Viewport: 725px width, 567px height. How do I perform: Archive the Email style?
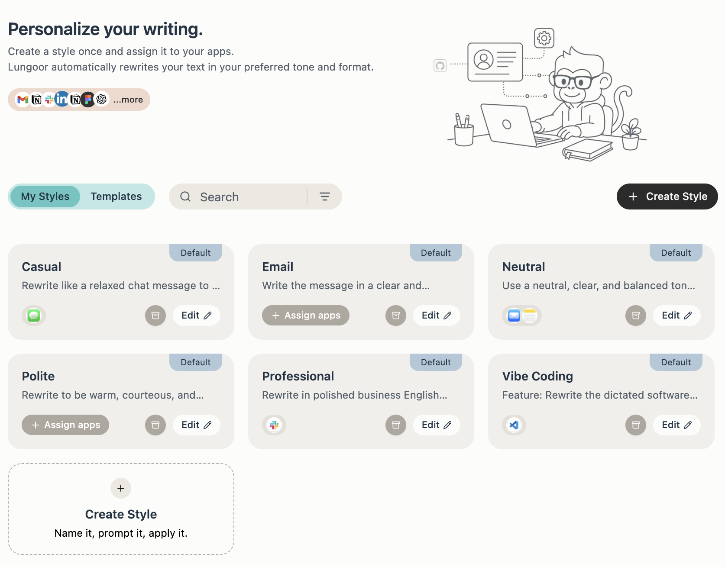[396, 316]
